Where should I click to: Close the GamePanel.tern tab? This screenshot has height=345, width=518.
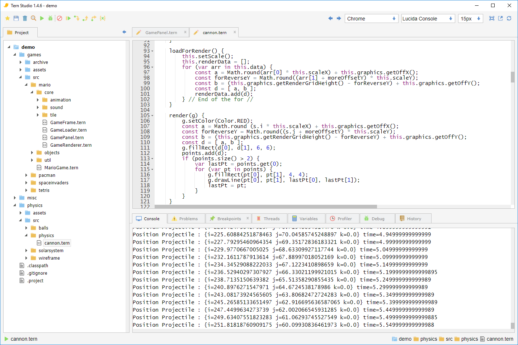[185, 32]
